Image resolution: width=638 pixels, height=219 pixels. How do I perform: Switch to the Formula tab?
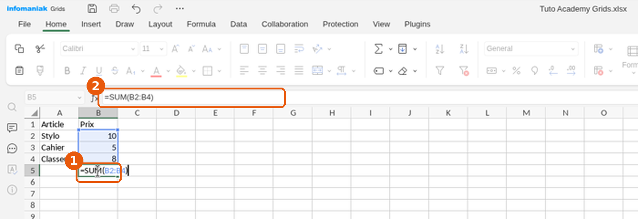201,24
